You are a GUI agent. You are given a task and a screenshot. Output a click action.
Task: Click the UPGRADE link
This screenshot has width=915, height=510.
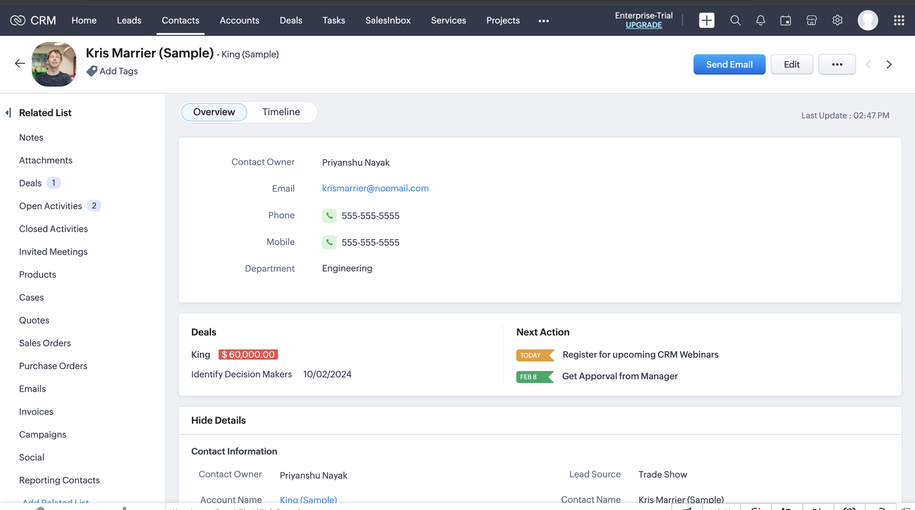pos(644,25)
